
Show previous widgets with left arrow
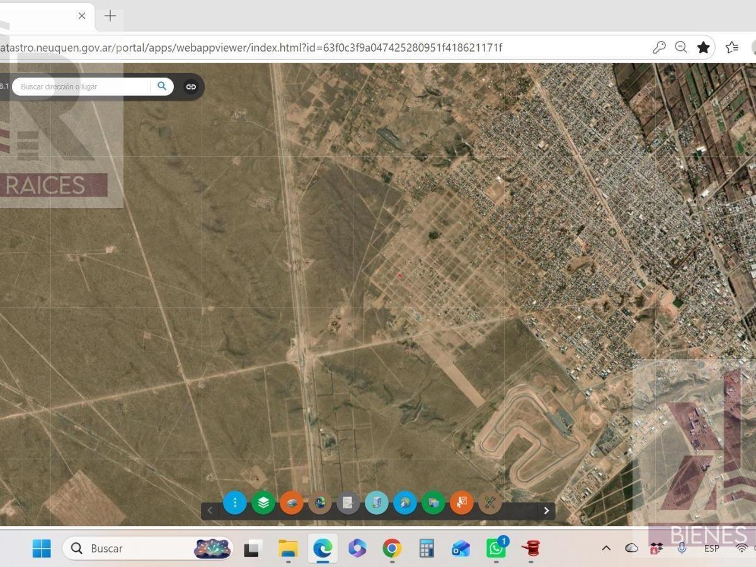tap(210, 510)
